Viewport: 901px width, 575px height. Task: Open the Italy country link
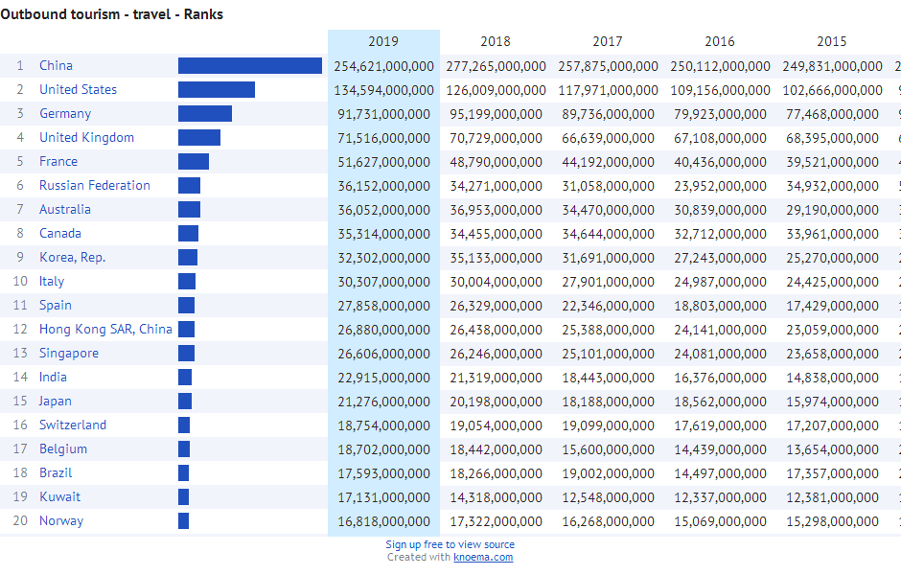(52, 282)
